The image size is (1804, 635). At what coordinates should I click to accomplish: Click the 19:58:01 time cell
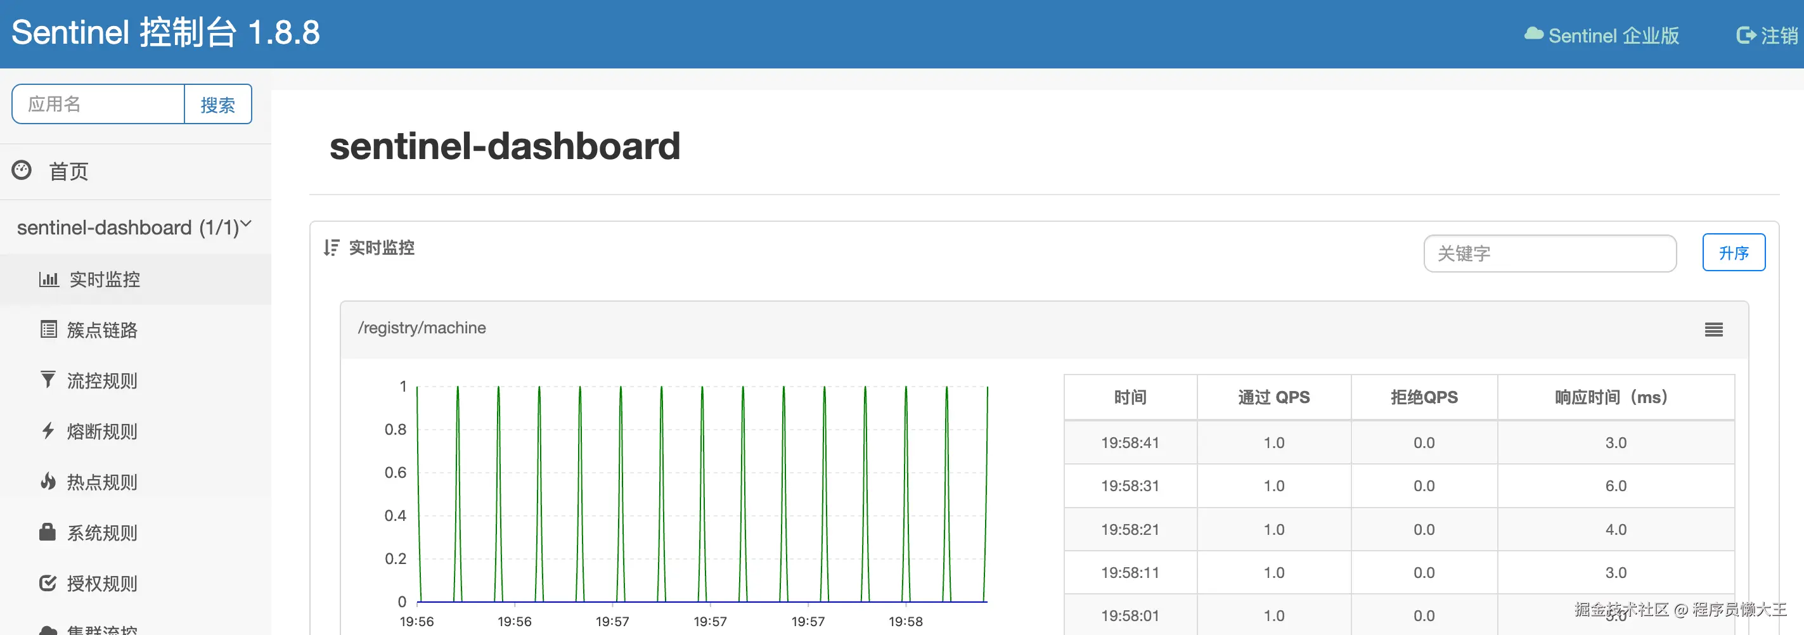pos(1130,616)
